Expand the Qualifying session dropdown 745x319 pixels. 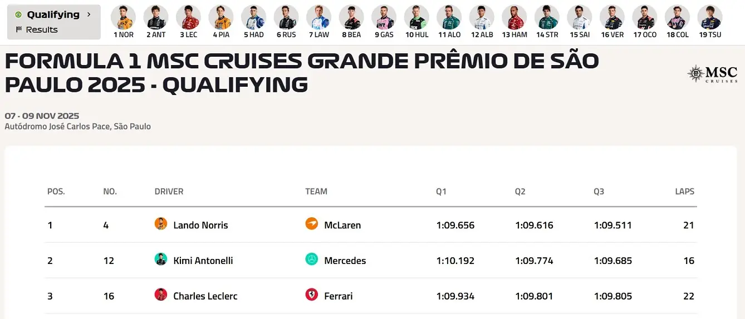pyautogui.click(x=54, y=14)
